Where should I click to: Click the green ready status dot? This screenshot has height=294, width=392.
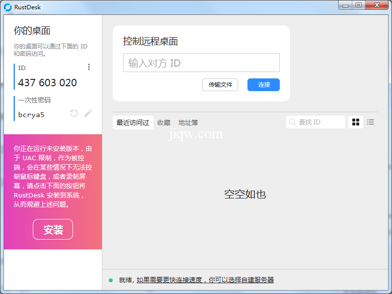click(111, 280)
